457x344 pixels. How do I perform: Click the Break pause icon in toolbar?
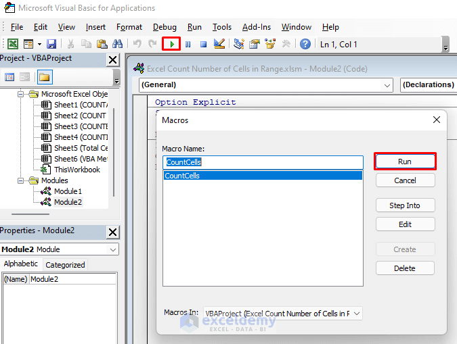(x=188, y=44)
